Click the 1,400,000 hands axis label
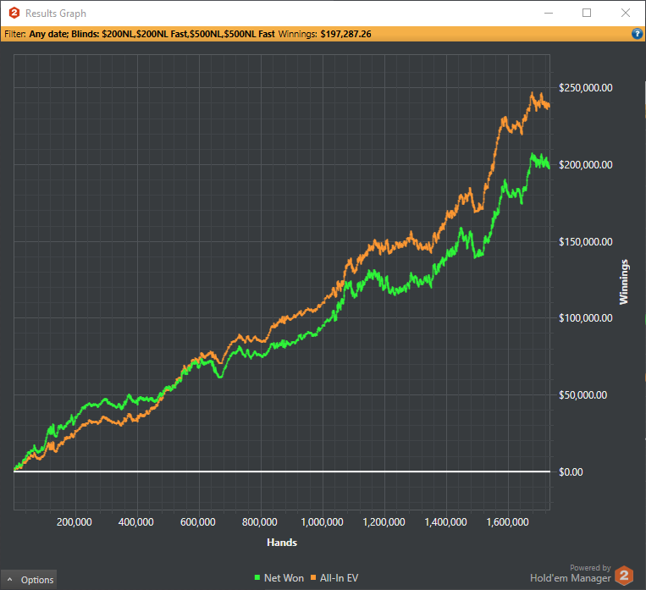This screenshot has width=646, height=590. point(446,522)
